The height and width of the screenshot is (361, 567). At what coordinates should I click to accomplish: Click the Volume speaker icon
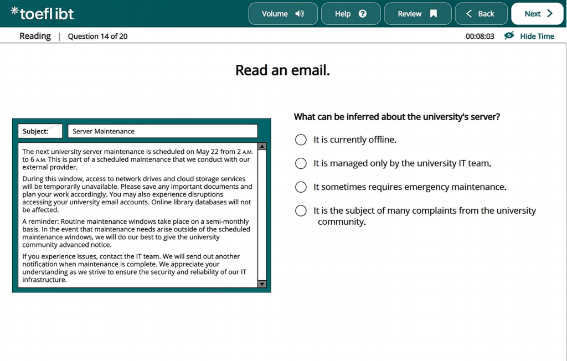click(x=300, y=14)
